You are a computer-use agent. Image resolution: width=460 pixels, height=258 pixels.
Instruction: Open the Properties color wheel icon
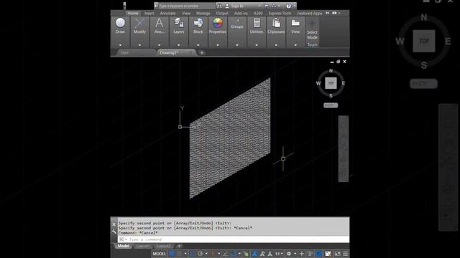click(217, 23)
